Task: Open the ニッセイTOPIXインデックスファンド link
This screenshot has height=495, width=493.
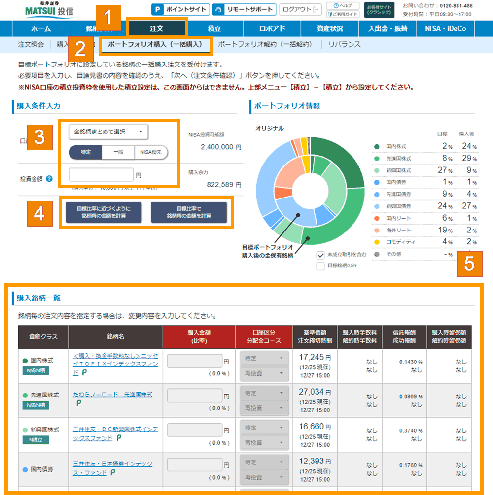Action: [x=115, y=364]
